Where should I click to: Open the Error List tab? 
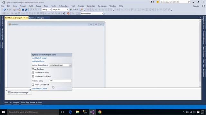coord(8,103)
